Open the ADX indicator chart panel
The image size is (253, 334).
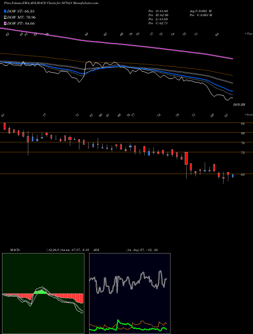tap(130, 294)
